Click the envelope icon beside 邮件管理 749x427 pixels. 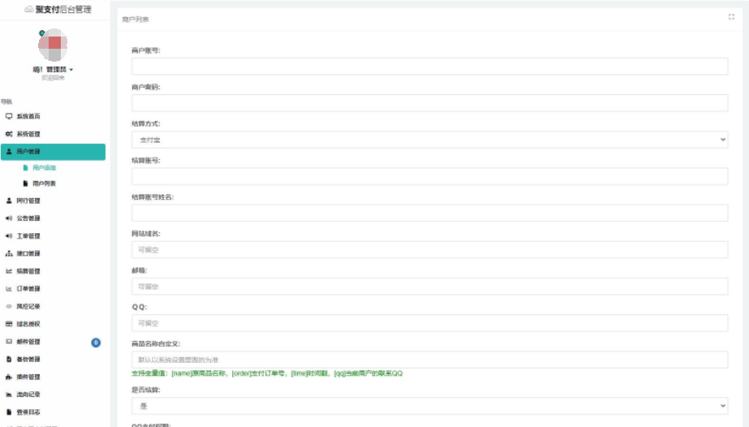pos(9,342)
